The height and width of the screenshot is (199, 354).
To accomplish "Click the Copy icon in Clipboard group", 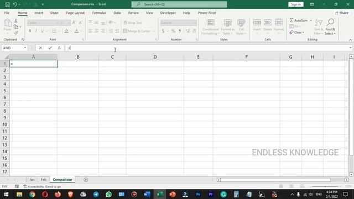I will 16,27.
